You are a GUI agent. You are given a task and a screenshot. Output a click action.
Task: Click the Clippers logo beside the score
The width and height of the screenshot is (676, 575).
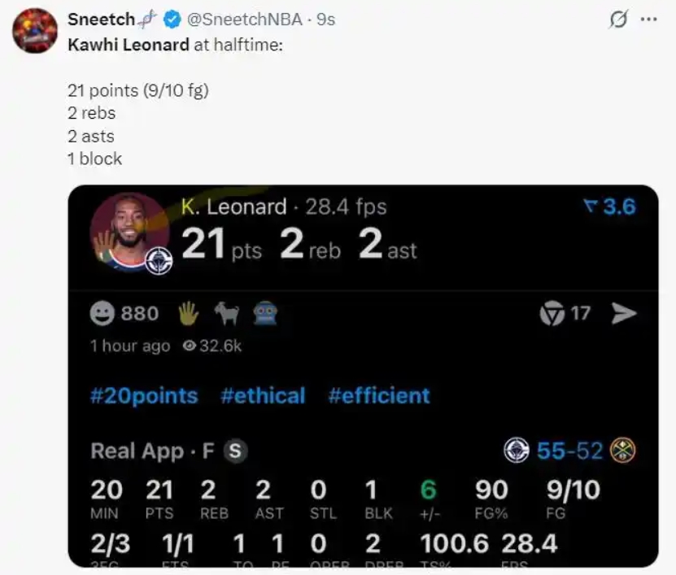[517, 450]
